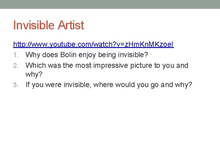
Task: Click the gray header bar at top
Action: [110, 4]
